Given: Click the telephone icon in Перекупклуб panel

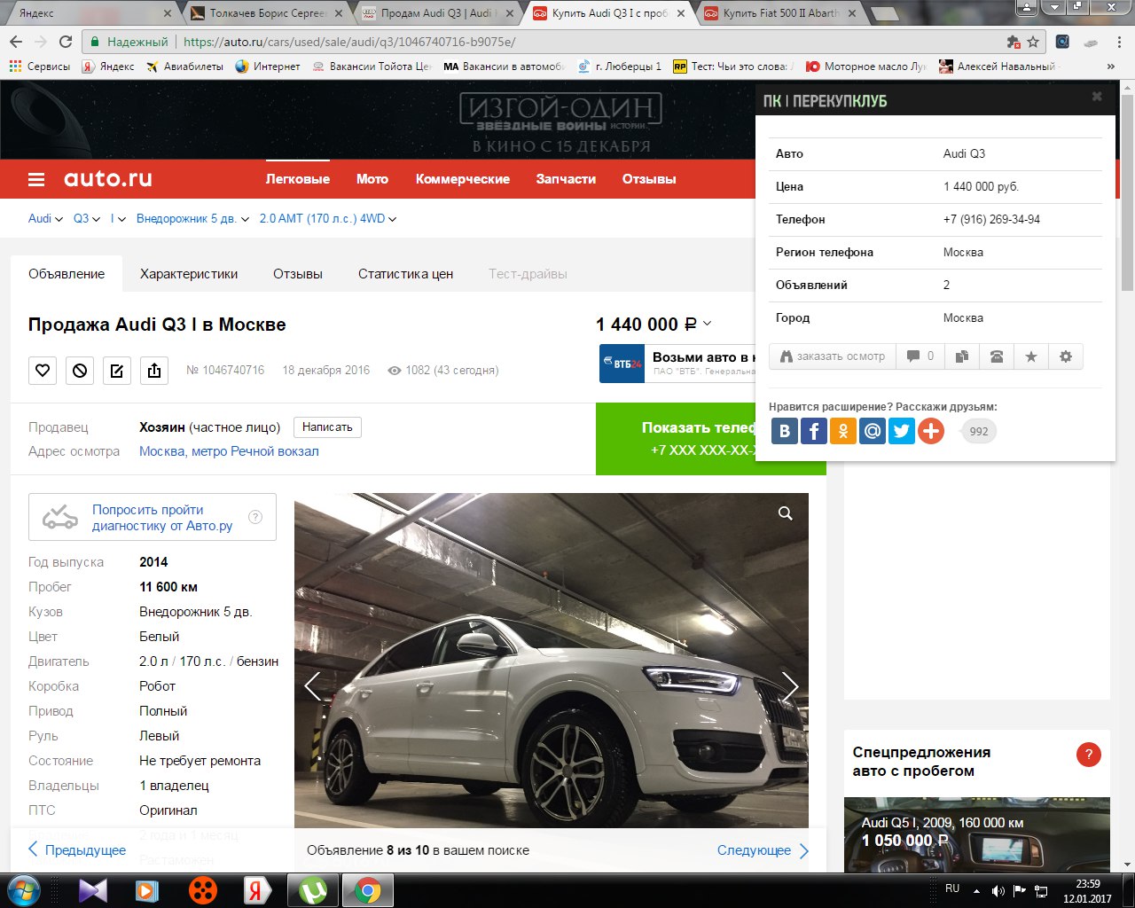Looking at the screenshot, I should [997, 356].
